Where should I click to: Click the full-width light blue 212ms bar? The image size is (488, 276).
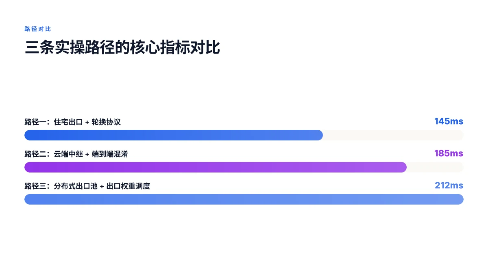[x=244, y=199]
